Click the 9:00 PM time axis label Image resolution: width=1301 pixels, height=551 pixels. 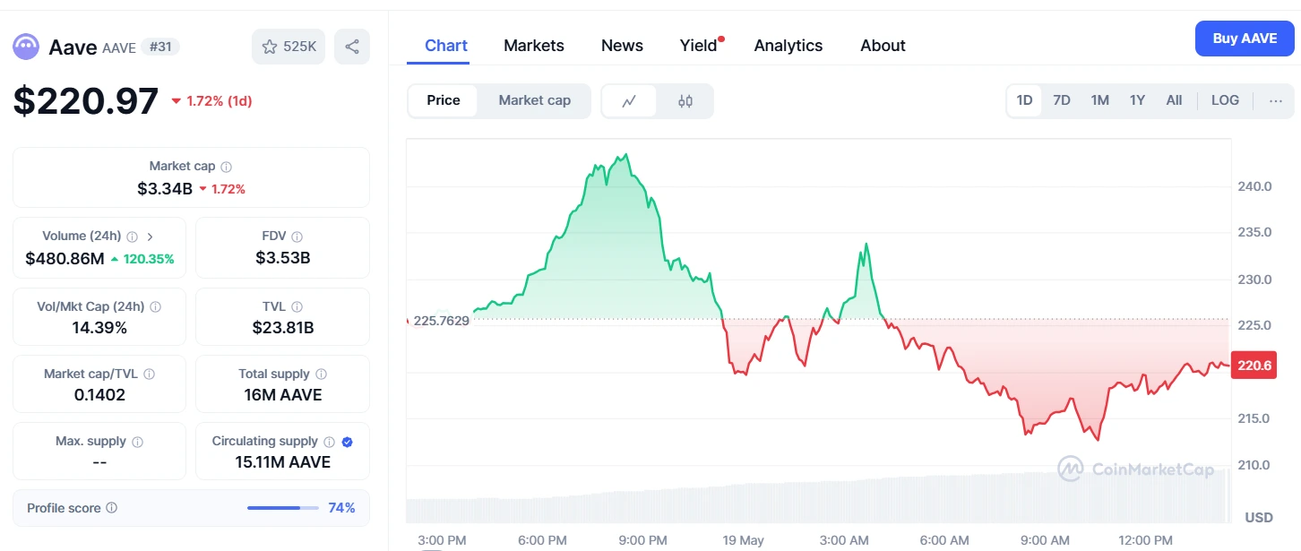(x=643, y=540)
